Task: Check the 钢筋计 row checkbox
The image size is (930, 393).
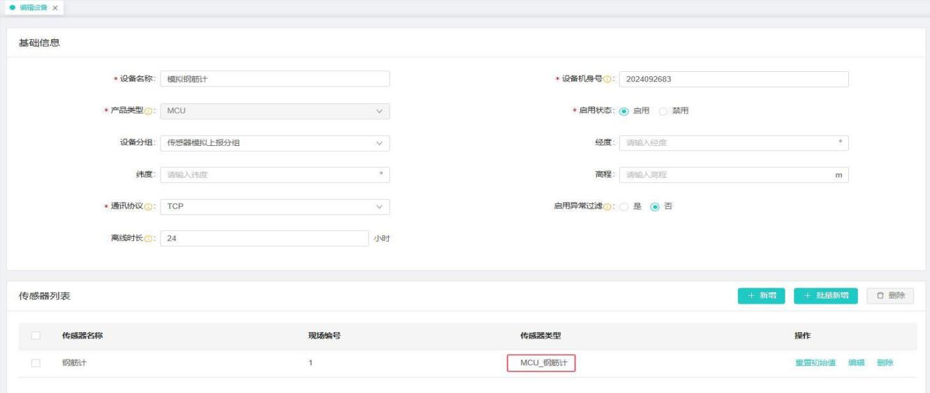Action: 36,363
